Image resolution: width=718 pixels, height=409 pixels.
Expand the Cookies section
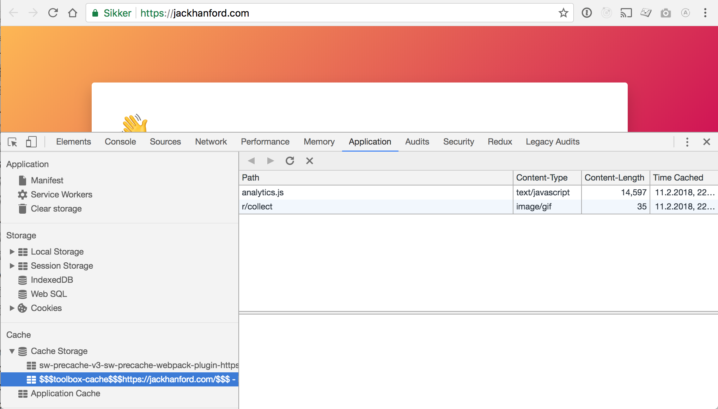12,308
